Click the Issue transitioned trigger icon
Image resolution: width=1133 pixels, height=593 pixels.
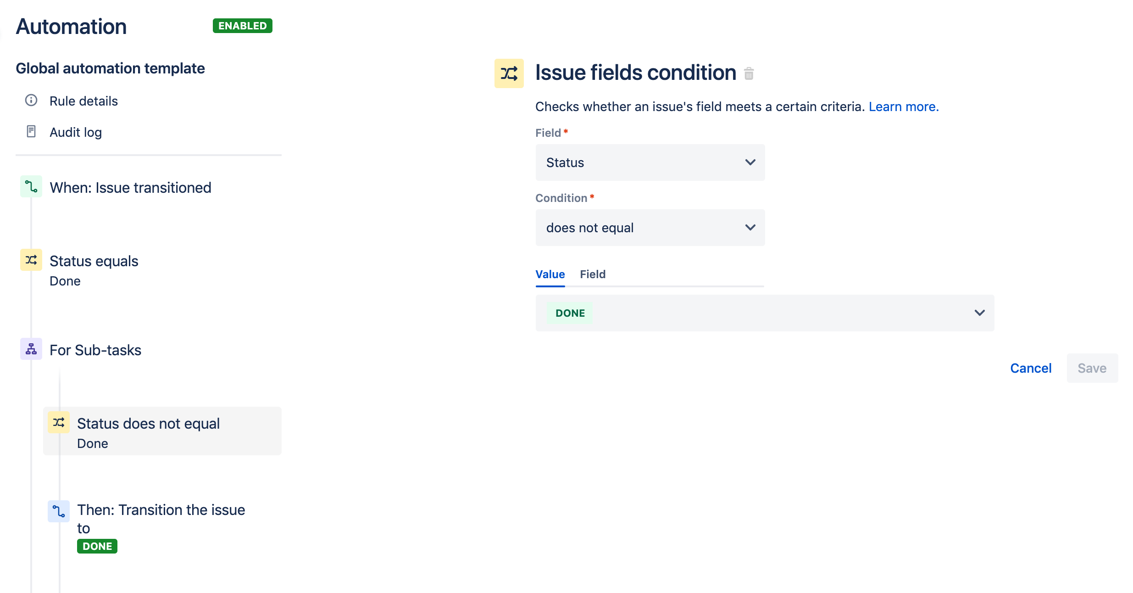coord(31,187)
